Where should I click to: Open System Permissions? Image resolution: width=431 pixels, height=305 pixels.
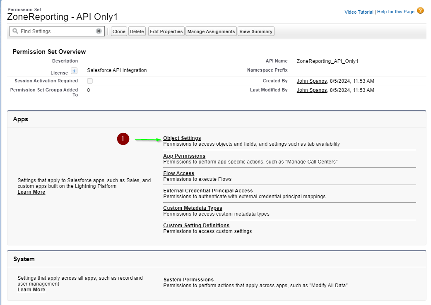point(188,279)
